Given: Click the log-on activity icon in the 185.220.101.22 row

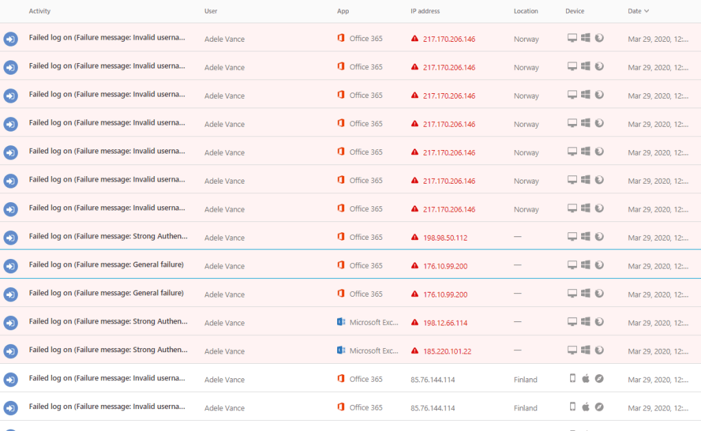Looking at the screenshot, I should coord(10,351).
